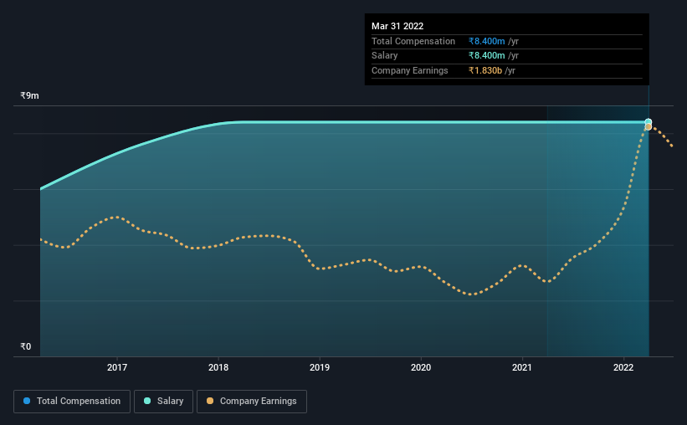Toggle the Company Earnings legend button
687x425 pixels.
pyautogui.click(x=252, y=402)
